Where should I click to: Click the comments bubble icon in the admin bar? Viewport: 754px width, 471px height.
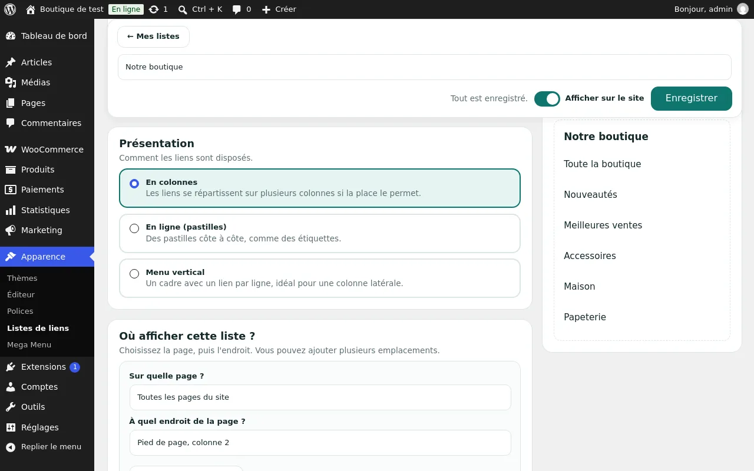(237, 9)
